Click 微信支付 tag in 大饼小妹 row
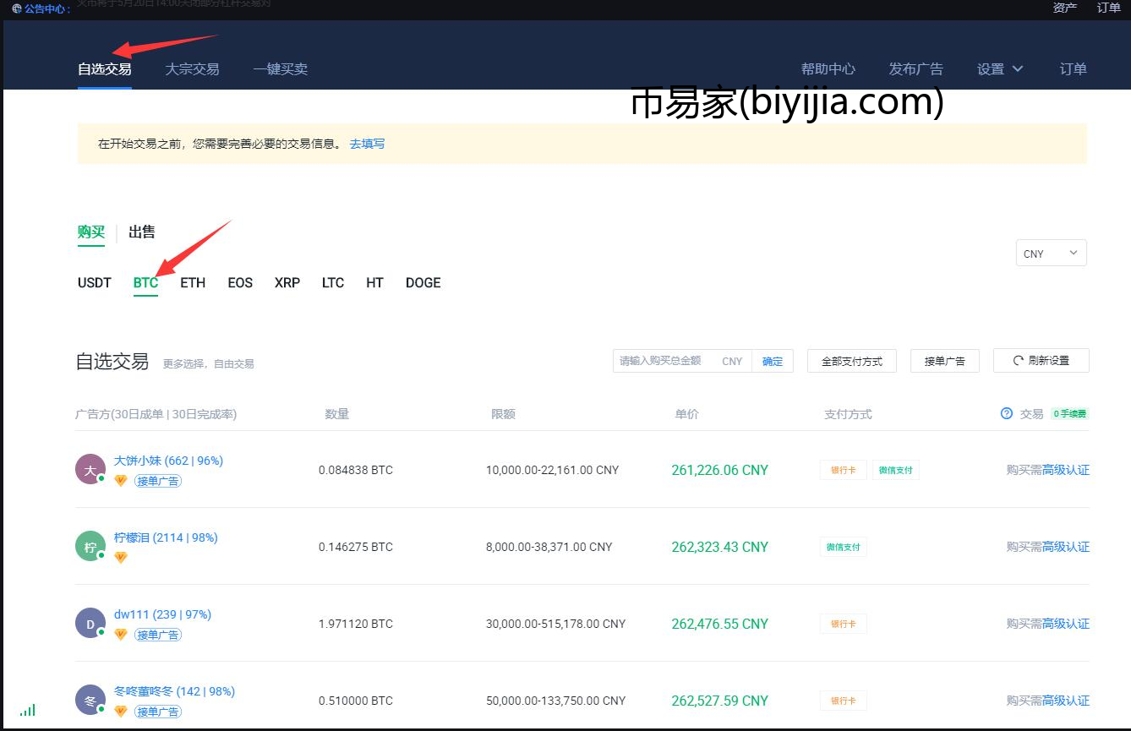Screen dimensions: 1131x731 [x=895, y=470]
